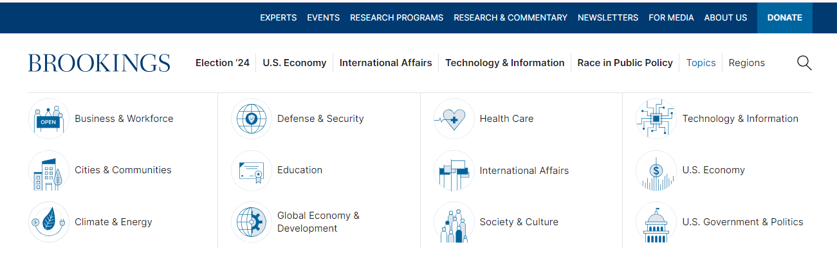Choose the Cities & Communities buildings icon
The width and height of the screenshot is (837, 274).
[49, 171]
